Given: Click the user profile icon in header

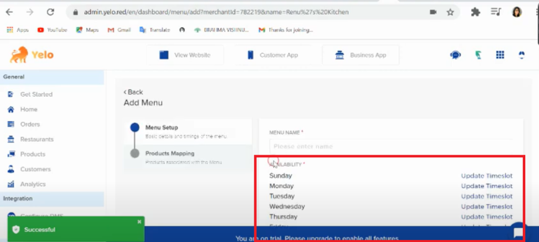Looking at the screenshot, I should [x=522, y=55].
